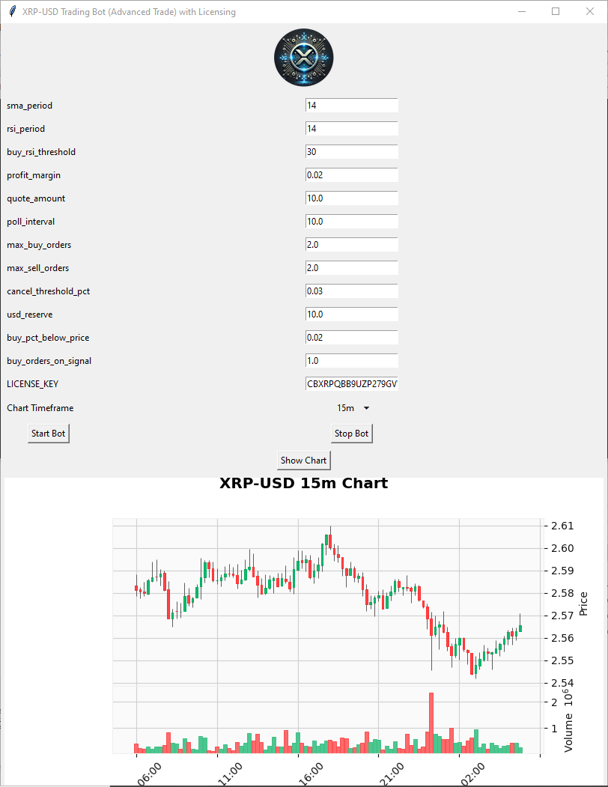Click the 2.61 price axis label
Viewport: 608px width, 787px height.
[x=562, y=526]
